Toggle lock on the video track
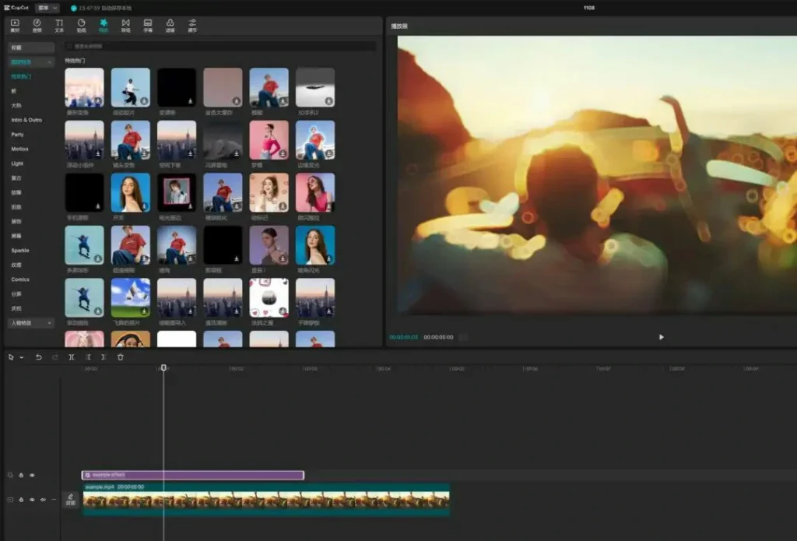The image size is (797, 541). [21, 500]
